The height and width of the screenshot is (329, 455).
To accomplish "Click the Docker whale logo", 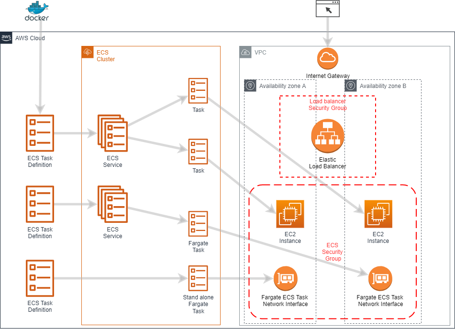I will point(37,8).
